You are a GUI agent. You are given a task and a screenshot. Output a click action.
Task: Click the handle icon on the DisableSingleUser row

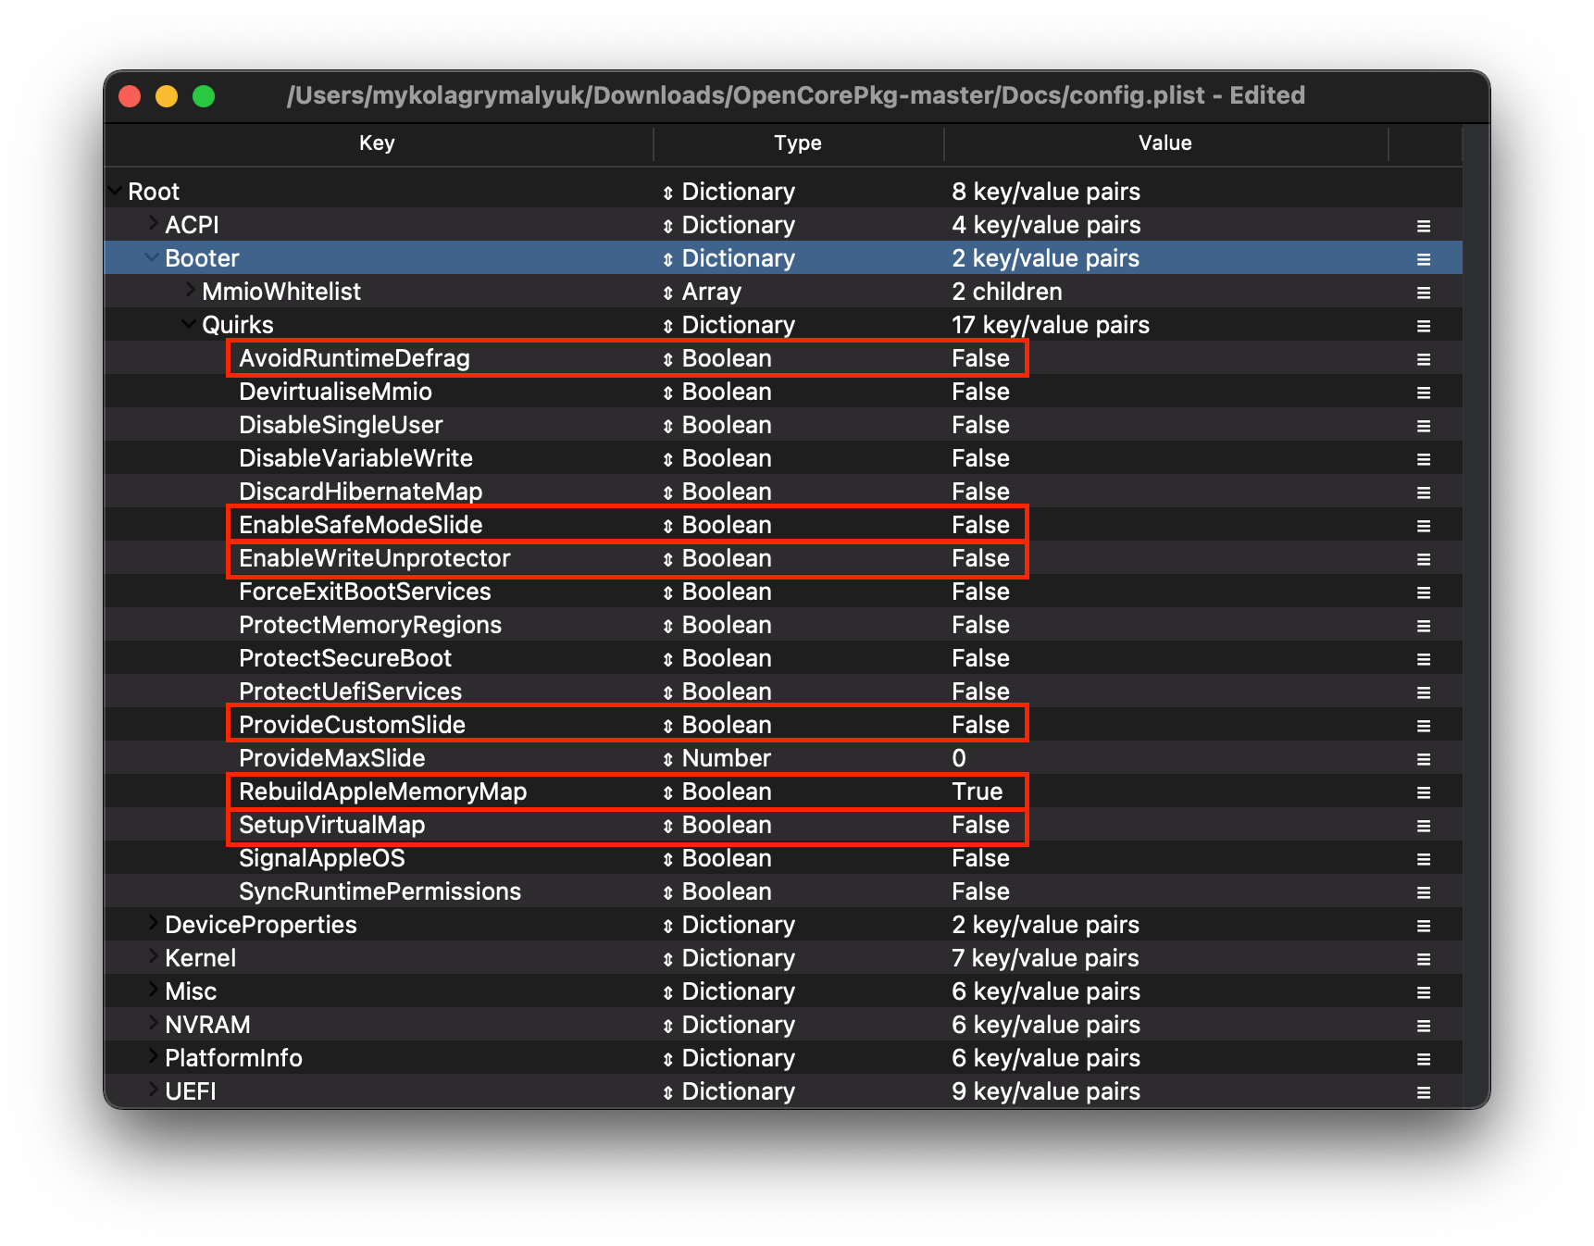1424,426
